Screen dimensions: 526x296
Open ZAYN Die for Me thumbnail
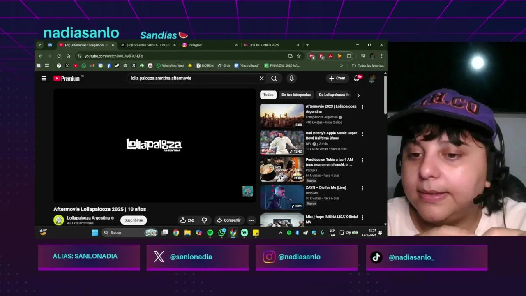pos(282,197)
